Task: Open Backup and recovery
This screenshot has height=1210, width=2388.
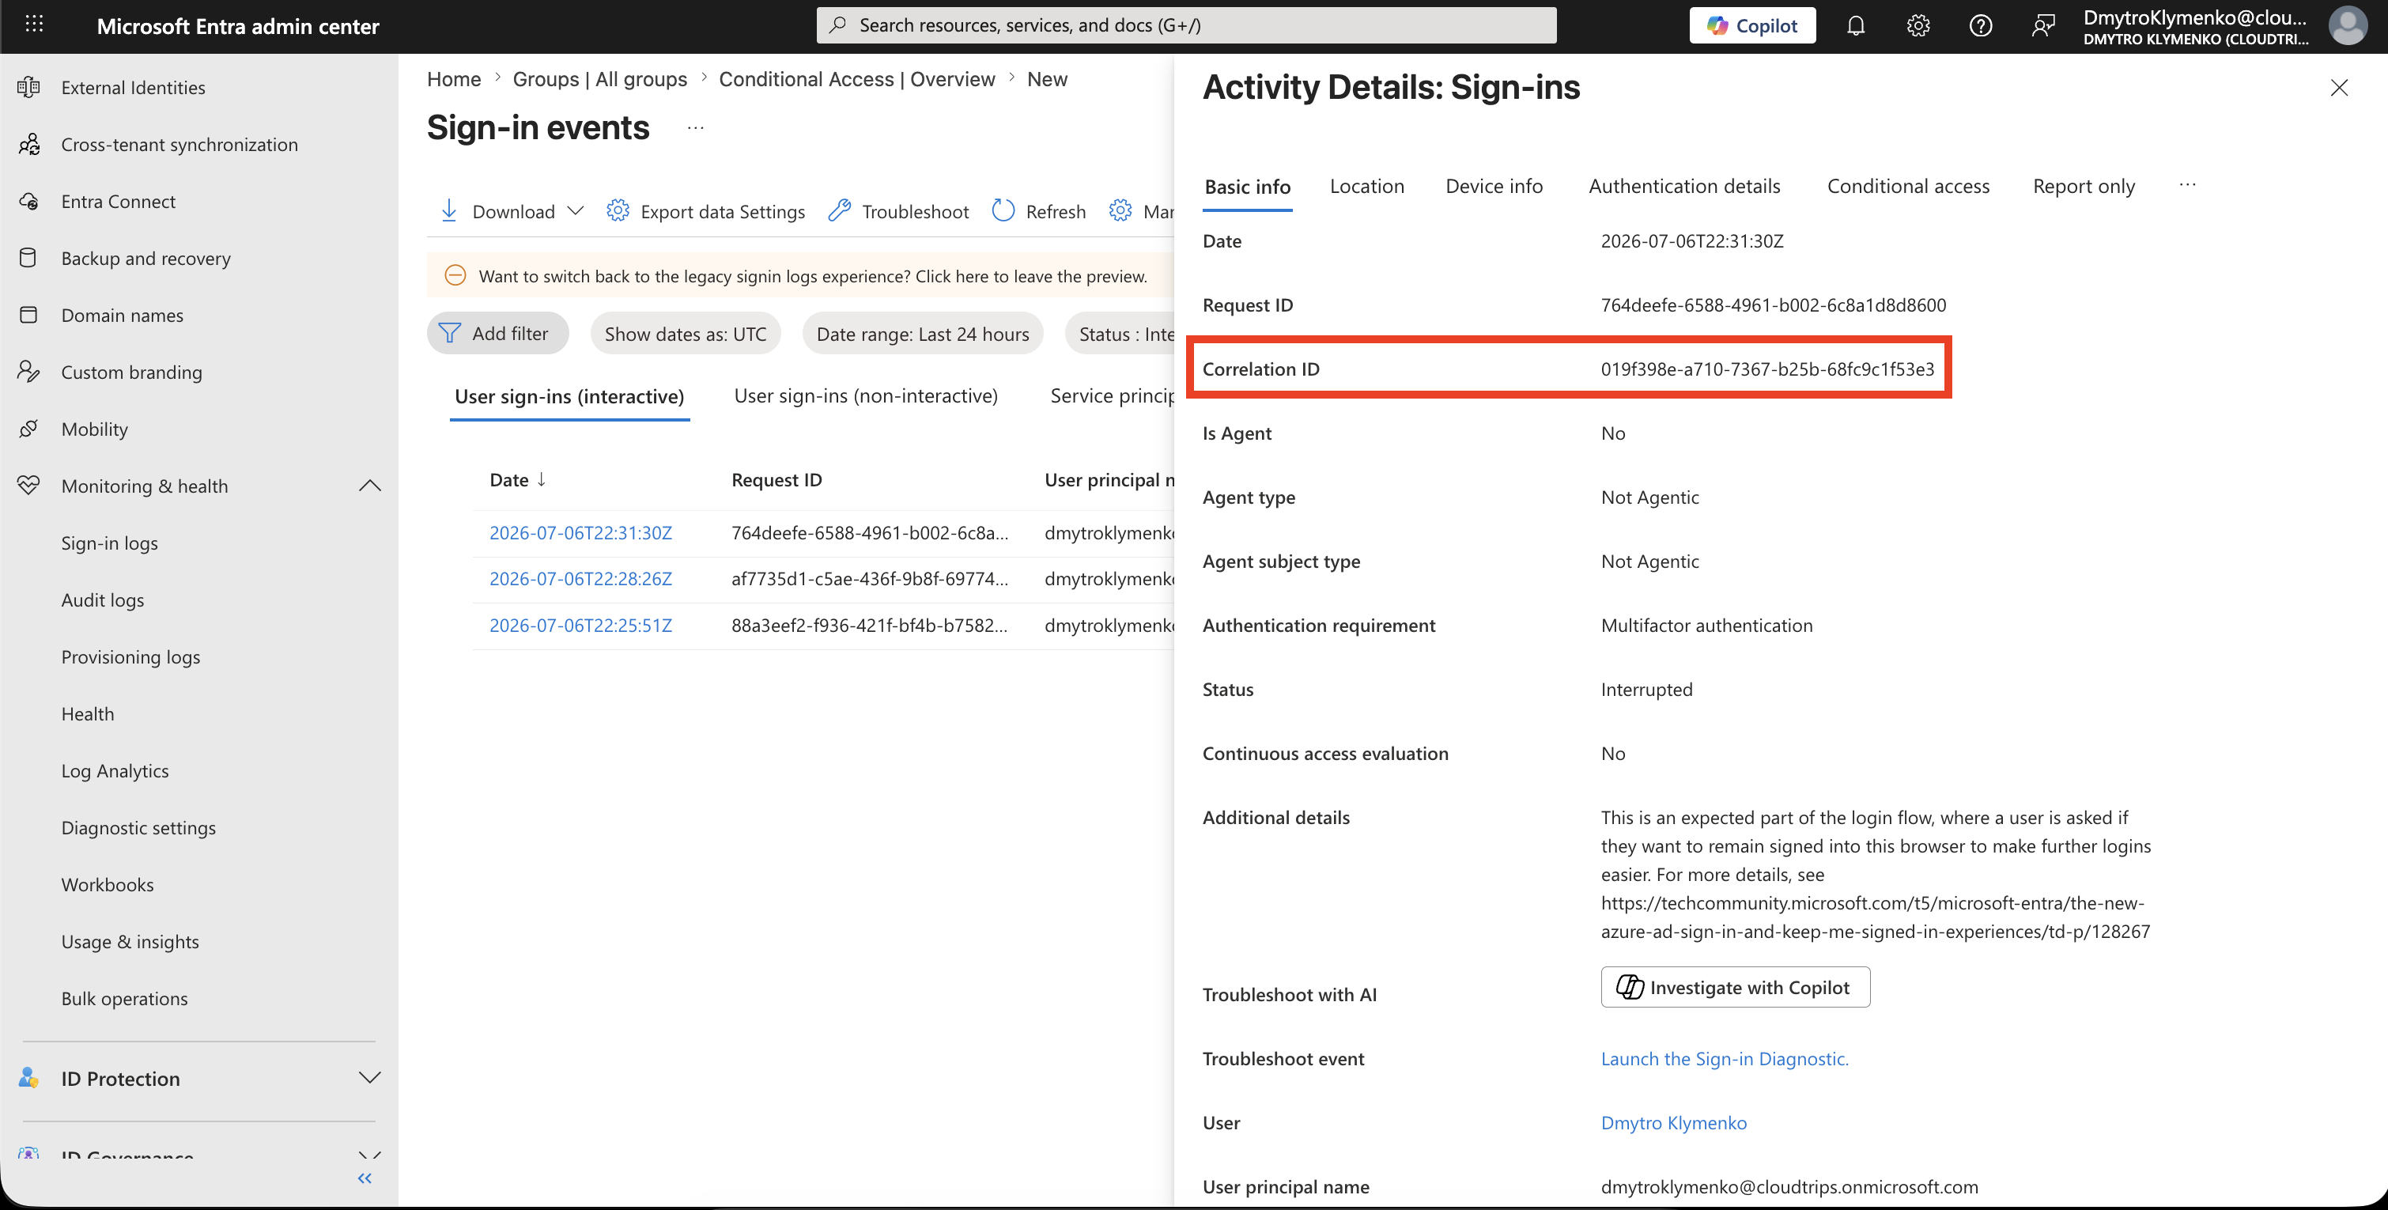Action: tap(145, 258)
